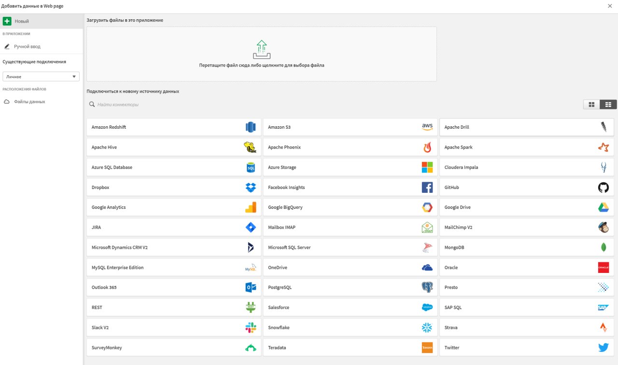Click the OneDrive cloud icon

[x=427, y=268]
